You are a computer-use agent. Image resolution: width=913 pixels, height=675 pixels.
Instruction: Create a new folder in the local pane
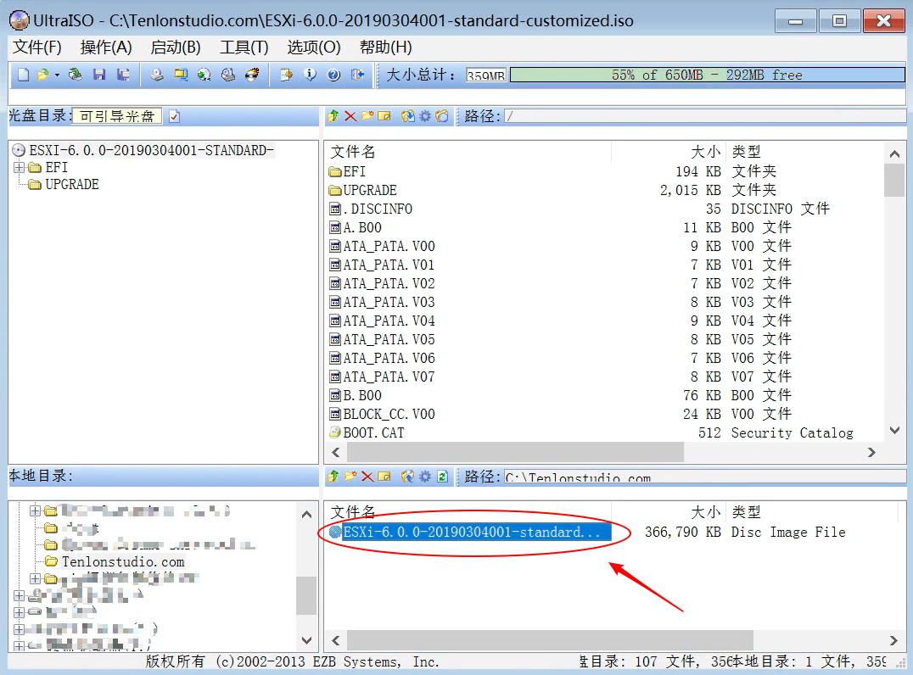(x=350, y=477)
